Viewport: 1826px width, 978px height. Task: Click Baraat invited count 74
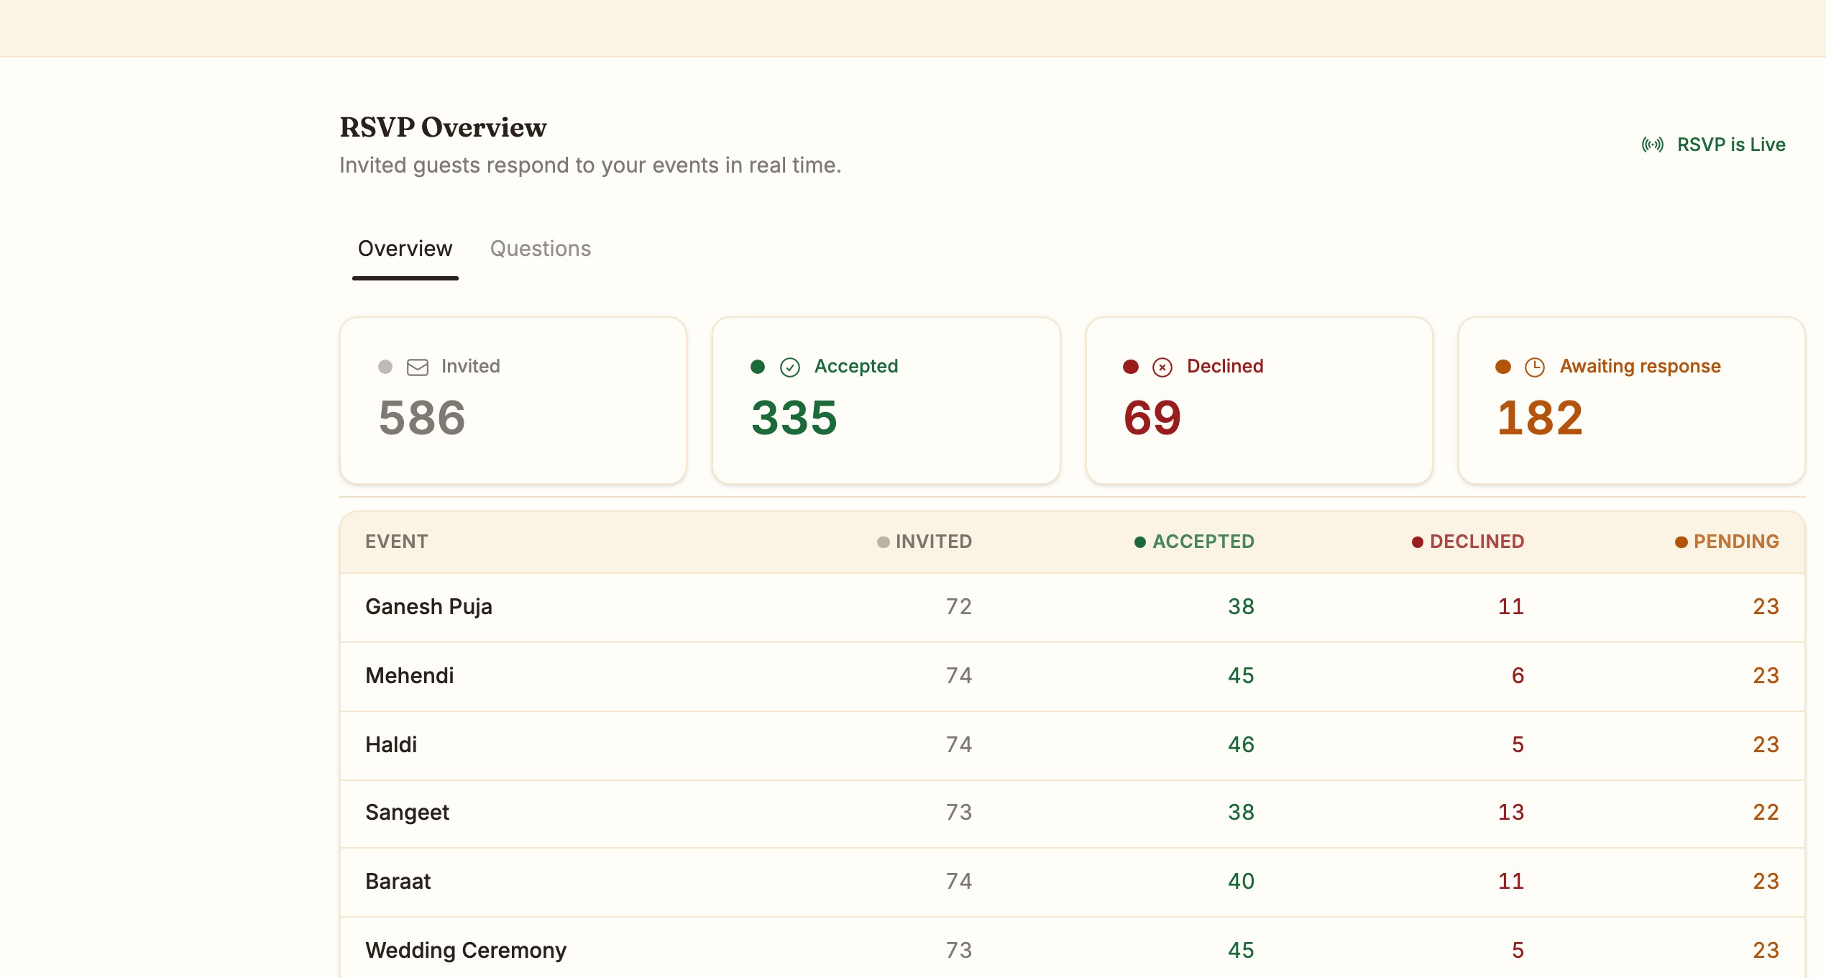coord(959,882)
